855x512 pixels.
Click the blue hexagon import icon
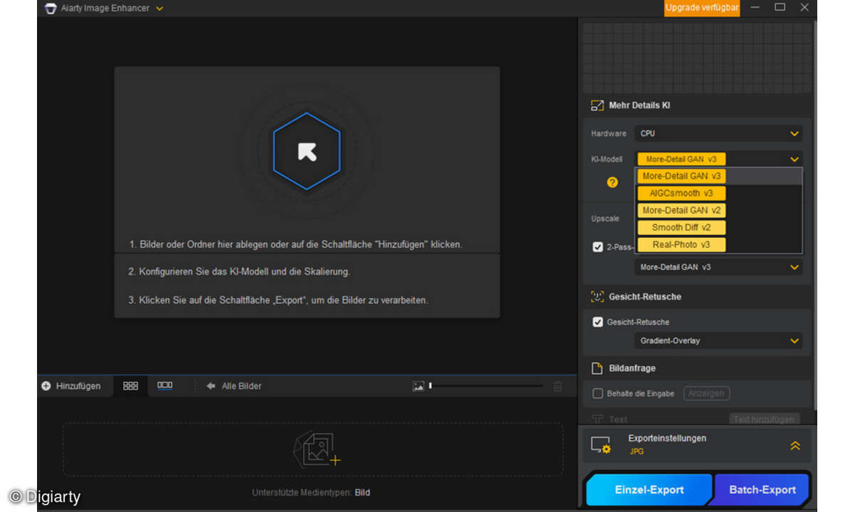[307, 151]
